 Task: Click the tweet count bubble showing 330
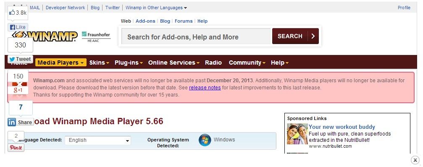pyautogui.click(x=20, y=45)
